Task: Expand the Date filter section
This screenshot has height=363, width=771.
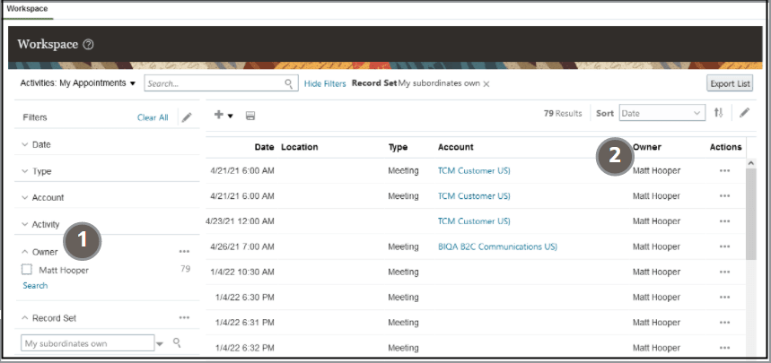Action: pos(25,145)
